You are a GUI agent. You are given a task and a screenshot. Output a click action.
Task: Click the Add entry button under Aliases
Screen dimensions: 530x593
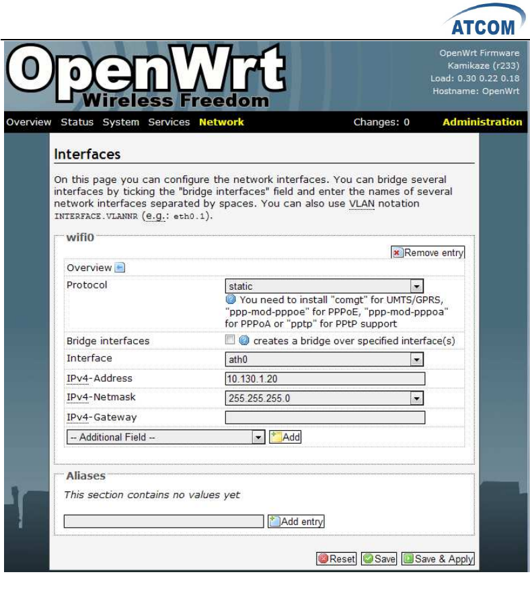click(x=296, y=522)
